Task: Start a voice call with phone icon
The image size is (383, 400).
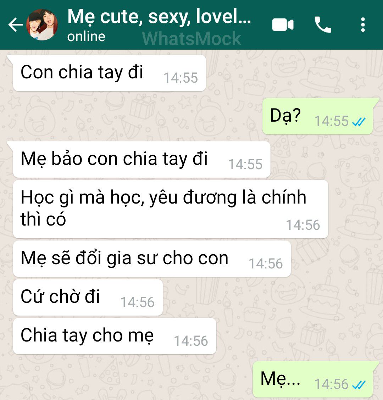Action: tap(323, 25)
